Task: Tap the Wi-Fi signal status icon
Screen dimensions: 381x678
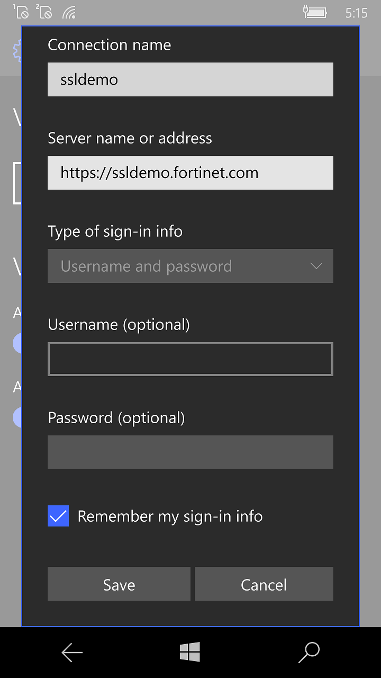Action: click(x=69, y=12)
